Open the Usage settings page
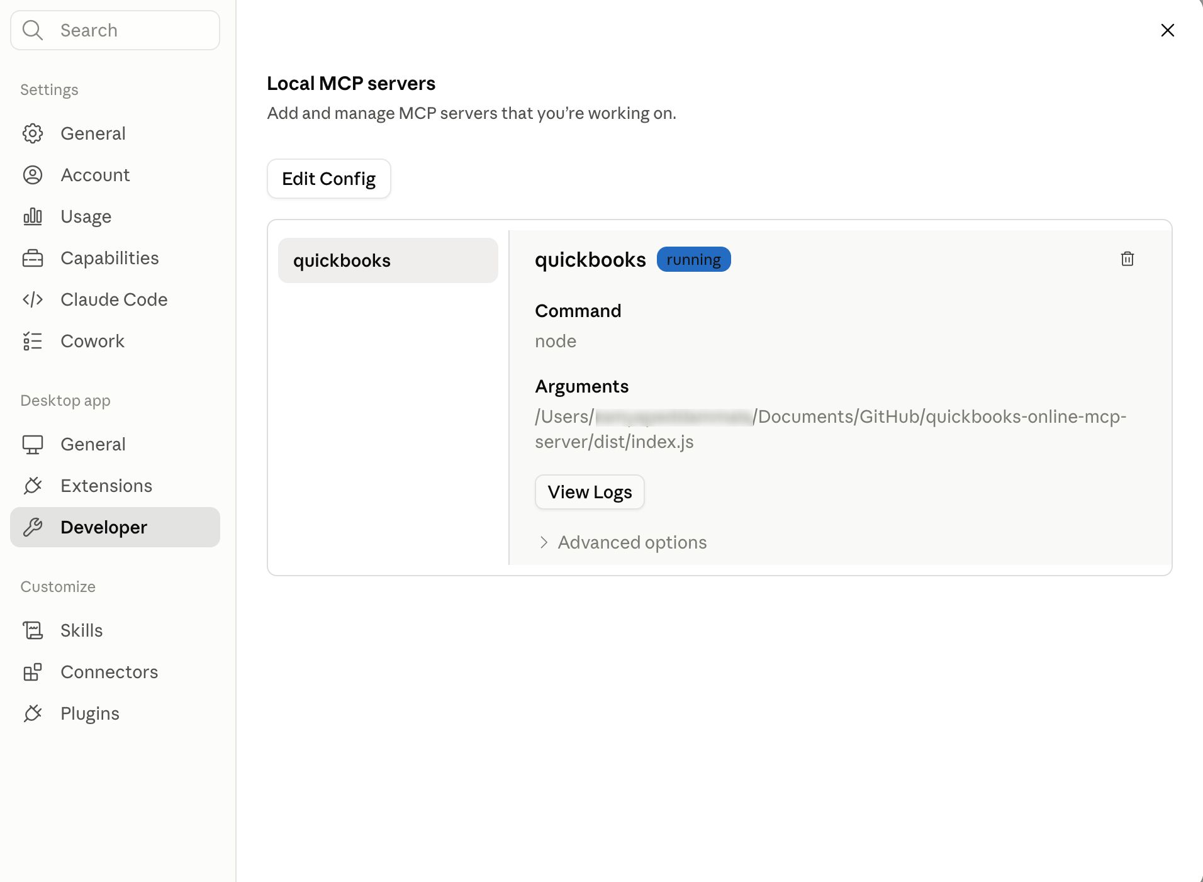Image resolution: width=1203 pixels, height=882 pixels. [x=115, y=216]
